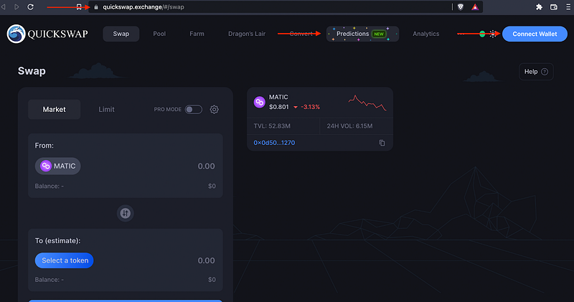Copy the MATIC contract address
Screen dimensions: 574x302
pos(382,143)
